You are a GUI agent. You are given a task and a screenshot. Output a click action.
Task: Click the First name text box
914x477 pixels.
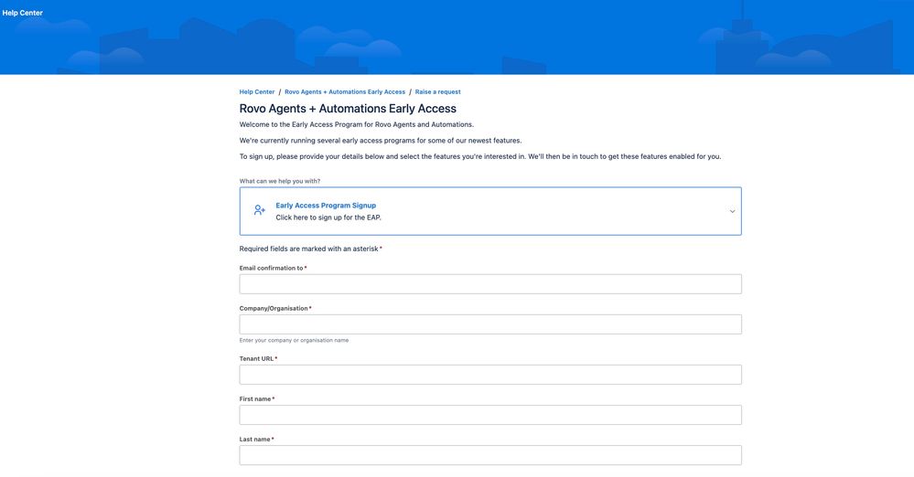click(x=490, y=415)
